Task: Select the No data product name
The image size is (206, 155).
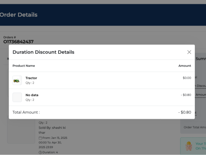Action: tap(32, 95)
